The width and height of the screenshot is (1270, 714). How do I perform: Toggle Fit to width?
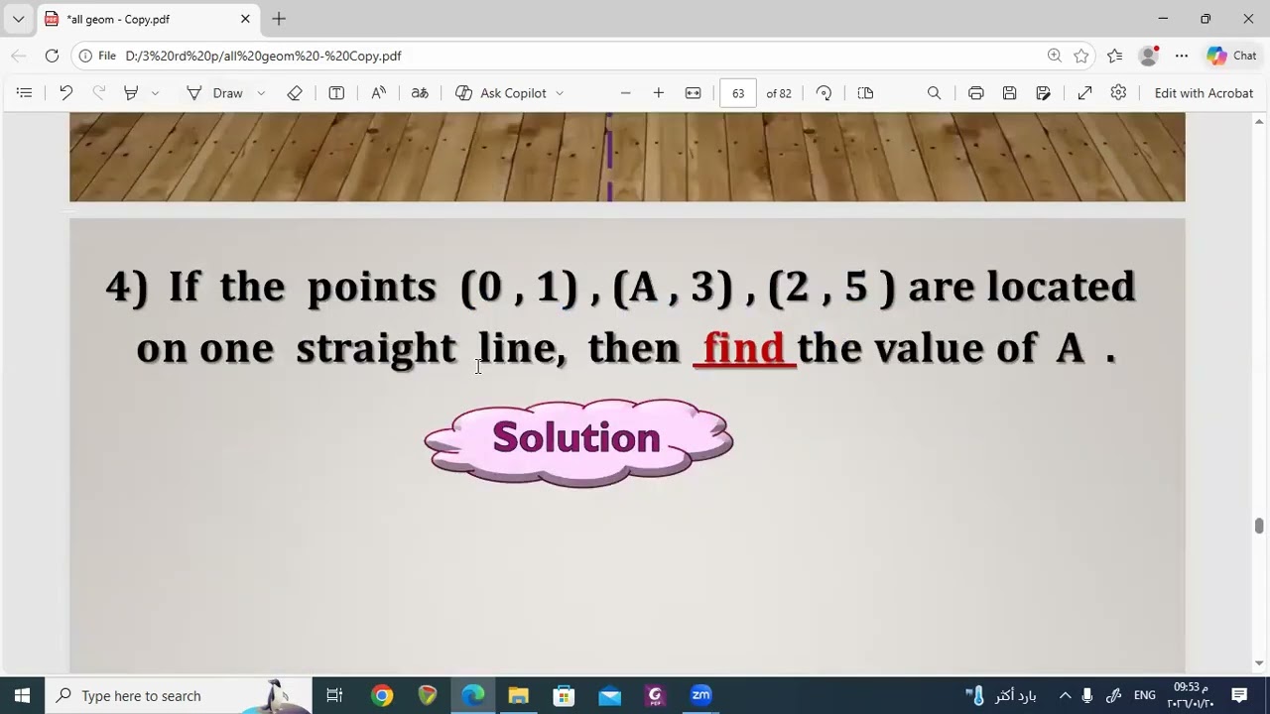[693, 93]
